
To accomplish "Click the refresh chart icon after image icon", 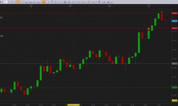I will point(69,2).
